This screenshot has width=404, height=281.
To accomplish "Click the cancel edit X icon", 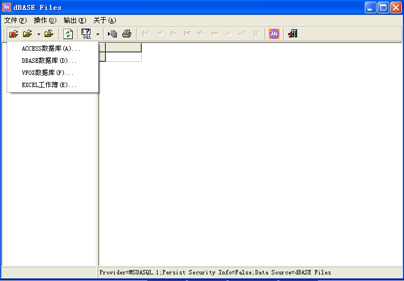I will 256,34.
